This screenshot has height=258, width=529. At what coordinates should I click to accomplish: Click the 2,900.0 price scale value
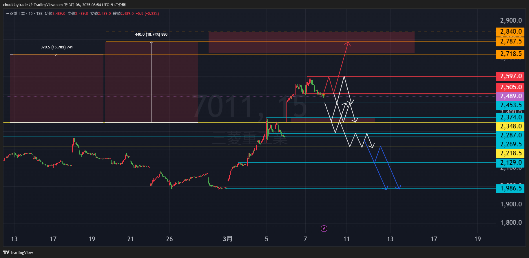click(511, 21)
